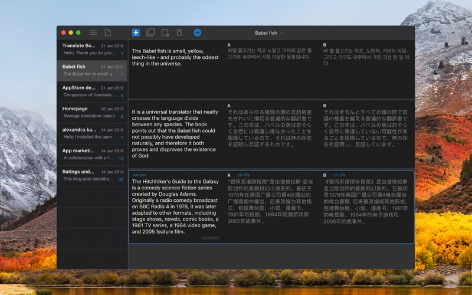Change the zh-CN language for translation B
Image resolution: width=472 pixels, height=295 pixels.
tap(339, 175)
